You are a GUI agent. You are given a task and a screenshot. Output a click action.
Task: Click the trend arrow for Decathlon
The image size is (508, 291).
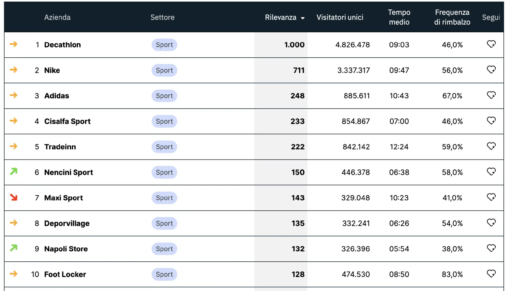(13, 44)
